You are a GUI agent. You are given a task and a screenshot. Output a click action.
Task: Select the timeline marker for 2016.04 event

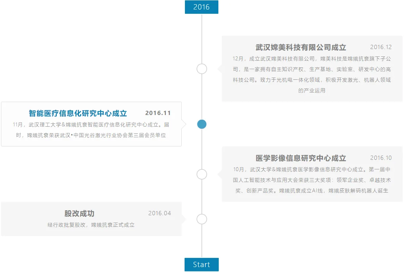click(x=202, y=219)
